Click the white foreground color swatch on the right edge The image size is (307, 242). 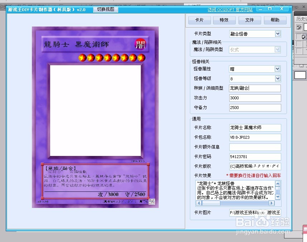click(x=299, y=75)
